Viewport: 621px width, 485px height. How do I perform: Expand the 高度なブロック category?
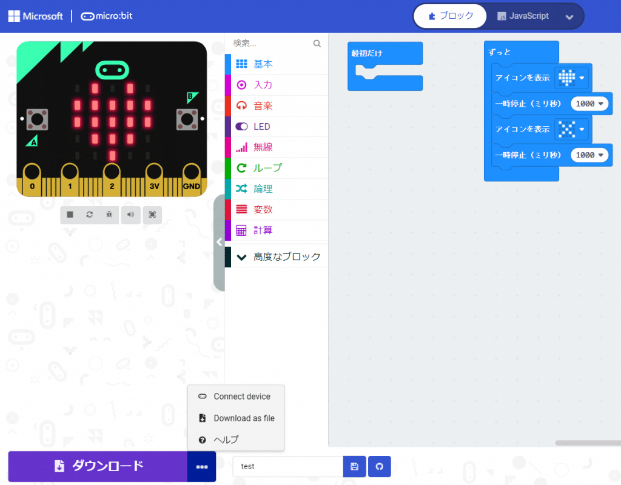276,257
